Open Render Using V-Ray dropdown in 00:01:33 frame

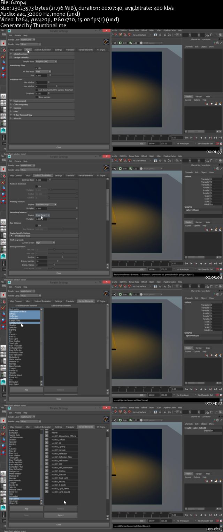pyautogui.click(x=30, y=44)
